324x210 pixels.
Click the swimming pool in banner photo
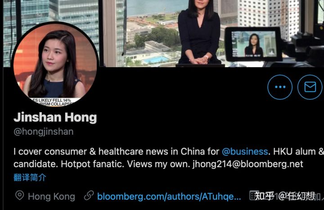pyautogui.click(x=156, y=60)
